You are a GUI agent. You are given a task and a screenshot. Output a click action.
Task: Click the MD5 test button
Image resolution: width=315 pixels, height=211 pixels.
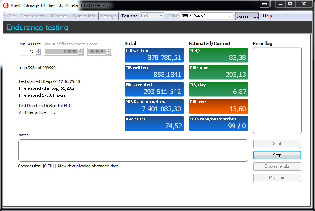(x=277, y=178)
